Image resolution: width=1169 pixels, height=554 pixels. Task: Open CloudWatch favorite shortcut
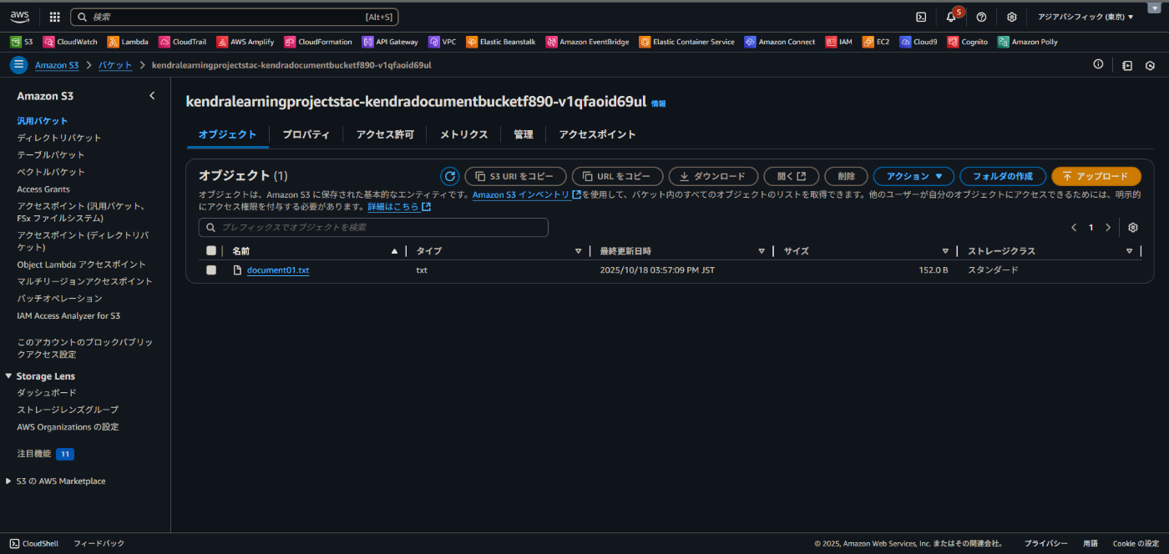[x=70, y=42]
